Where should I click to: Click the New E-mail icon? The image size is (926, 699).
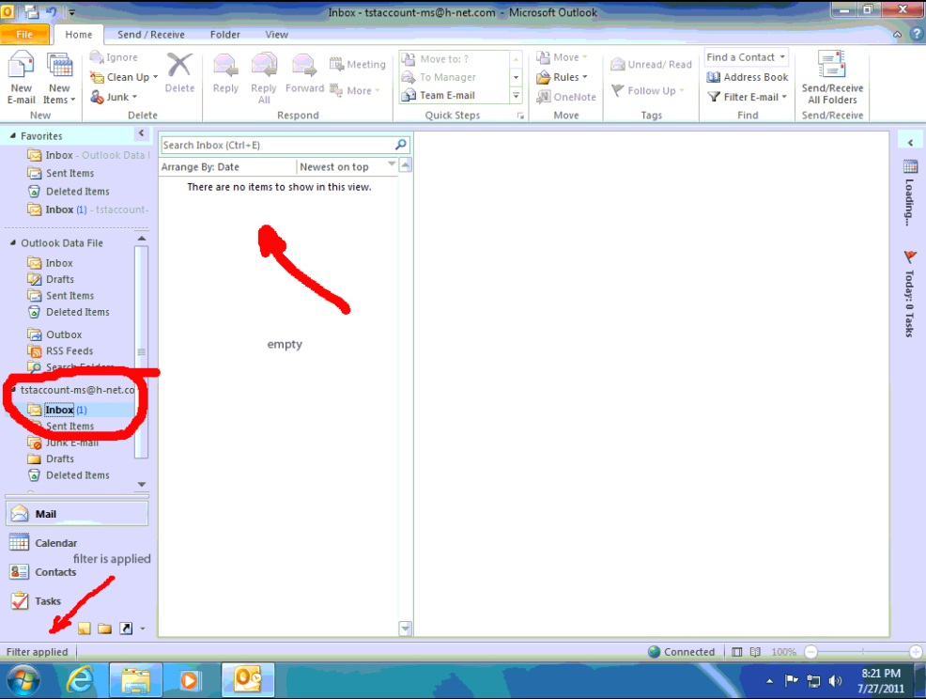click(x=21, y=68)
